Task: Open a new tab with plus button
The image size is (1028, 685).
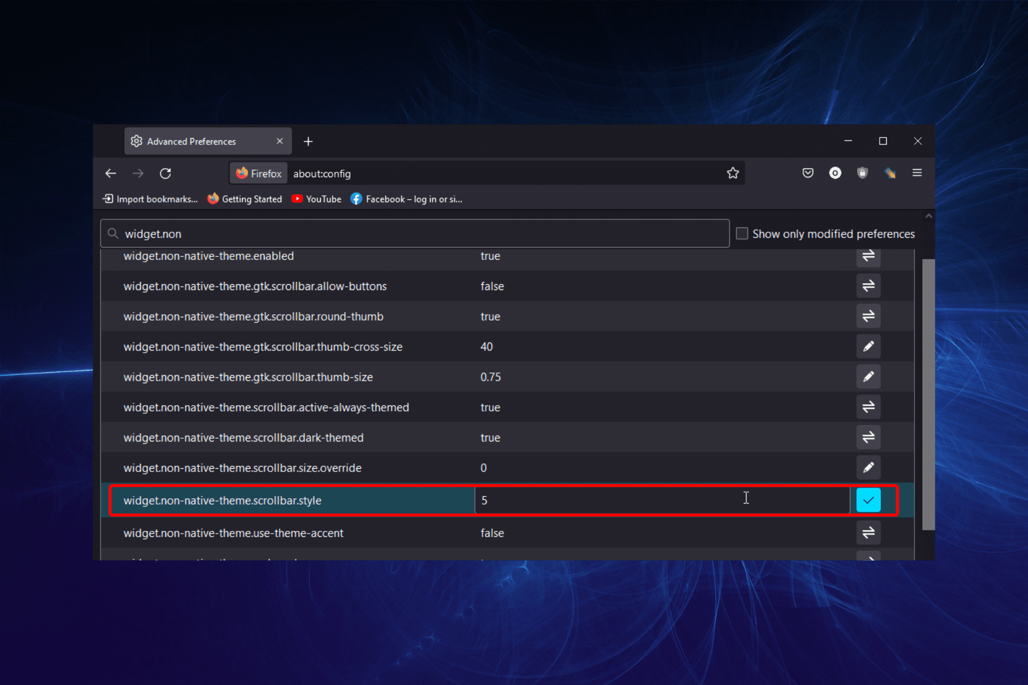Action: [x=308, y=141]
